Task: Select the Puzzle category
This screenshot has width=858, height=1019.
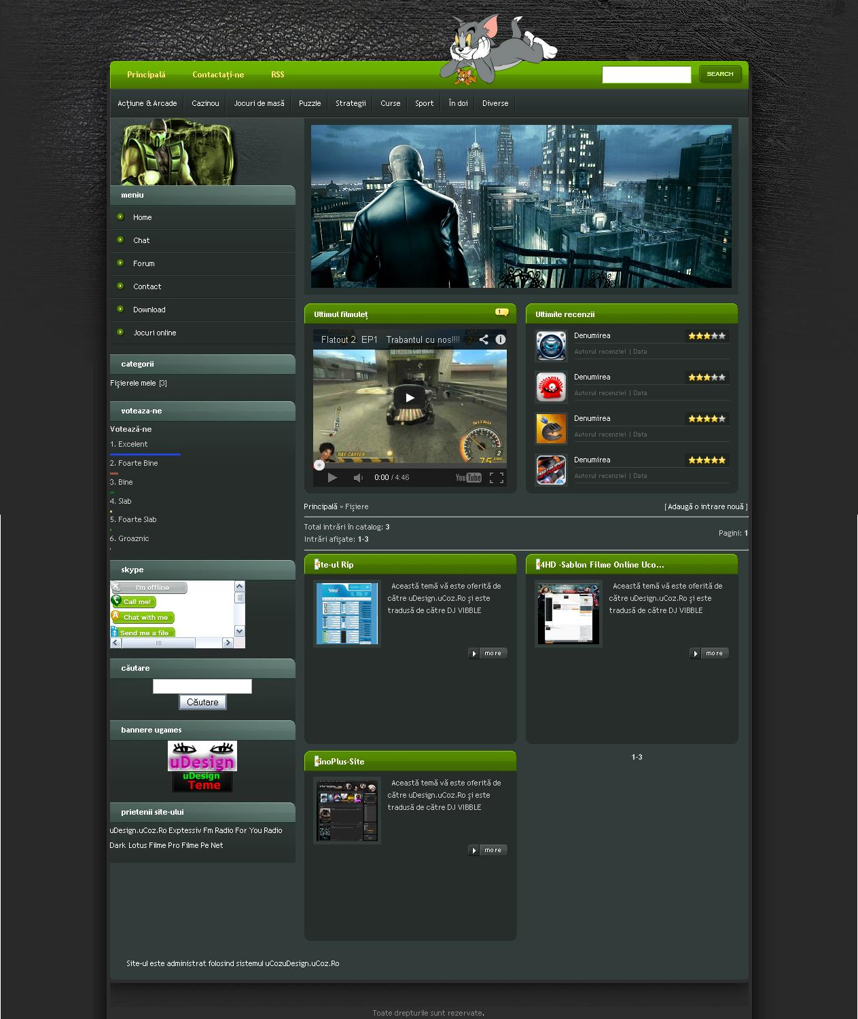Action: pyautogui.click(x=310, y=103)
